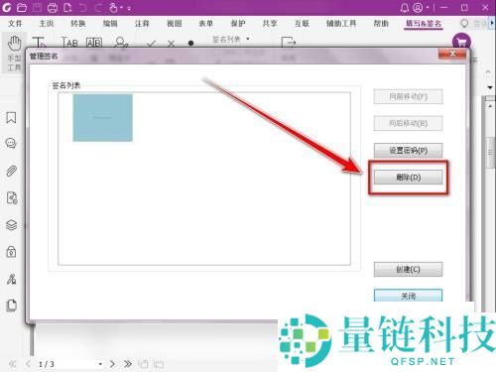Click the 删除(D) button

pyautogui.click(x=408, y=178)
